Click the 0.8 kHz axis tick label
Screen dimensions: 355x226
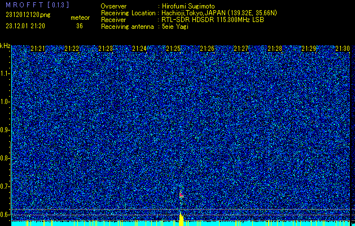[5, 158]
